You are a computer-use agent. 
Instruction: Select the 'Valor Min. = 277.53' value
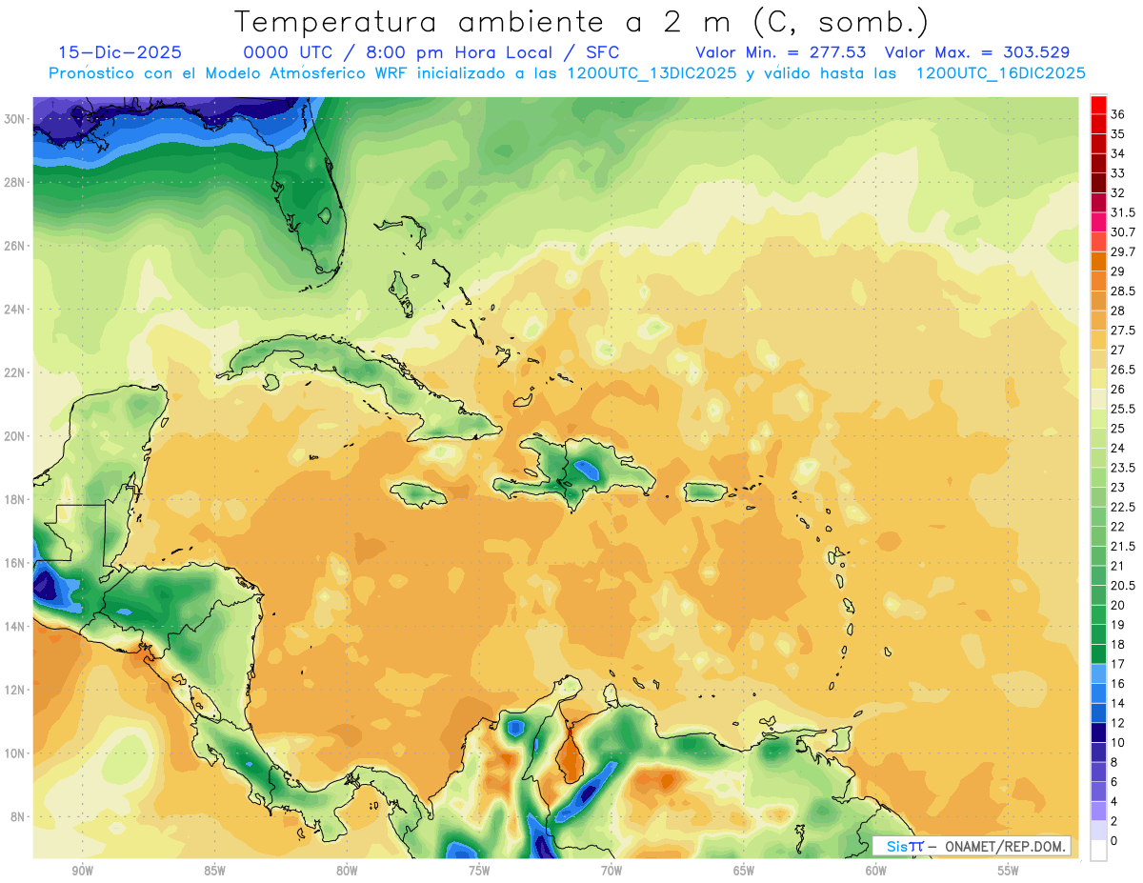pyautogui.click(x=781, y=52)
